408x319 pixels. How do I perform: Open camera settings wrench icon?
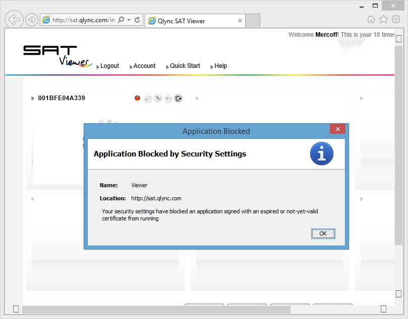(x=158, y=99)
